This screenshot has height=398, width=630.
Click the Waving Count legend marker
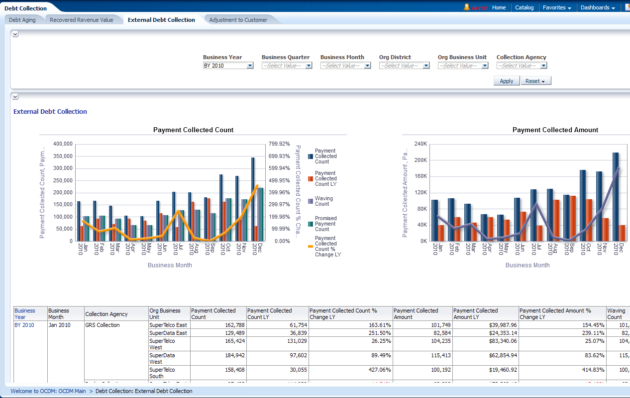(x=311, y=201)
